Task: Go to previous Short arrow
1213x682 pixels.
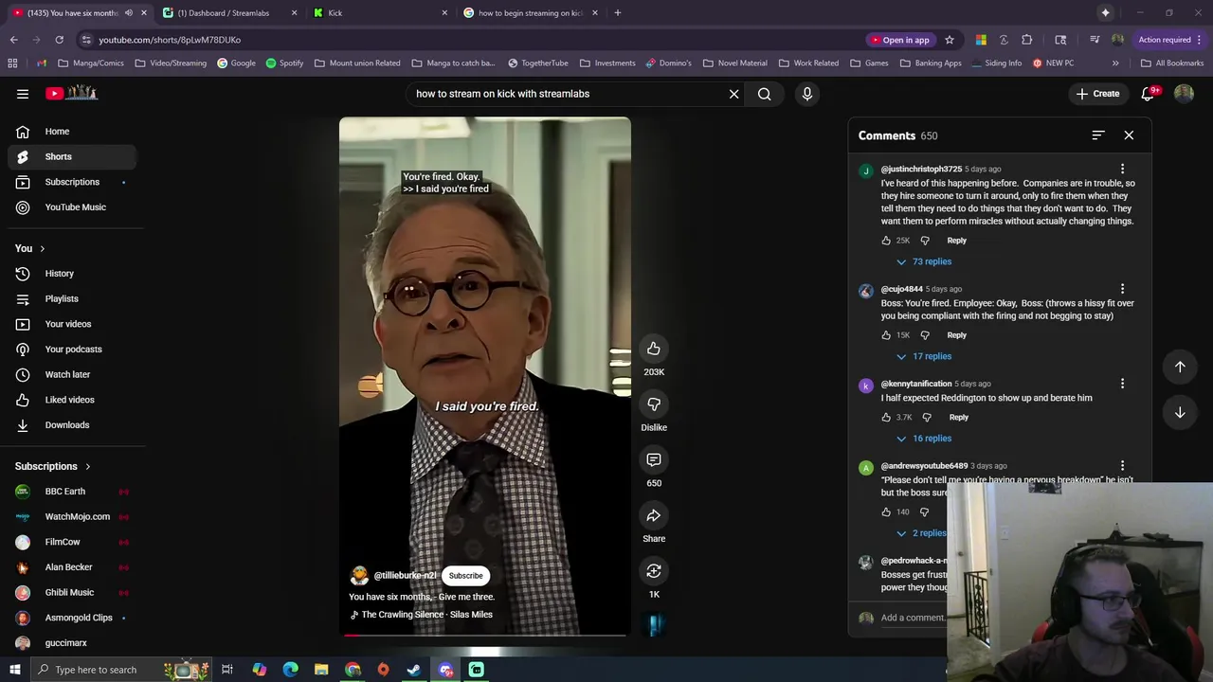Action: (1180, 367)
